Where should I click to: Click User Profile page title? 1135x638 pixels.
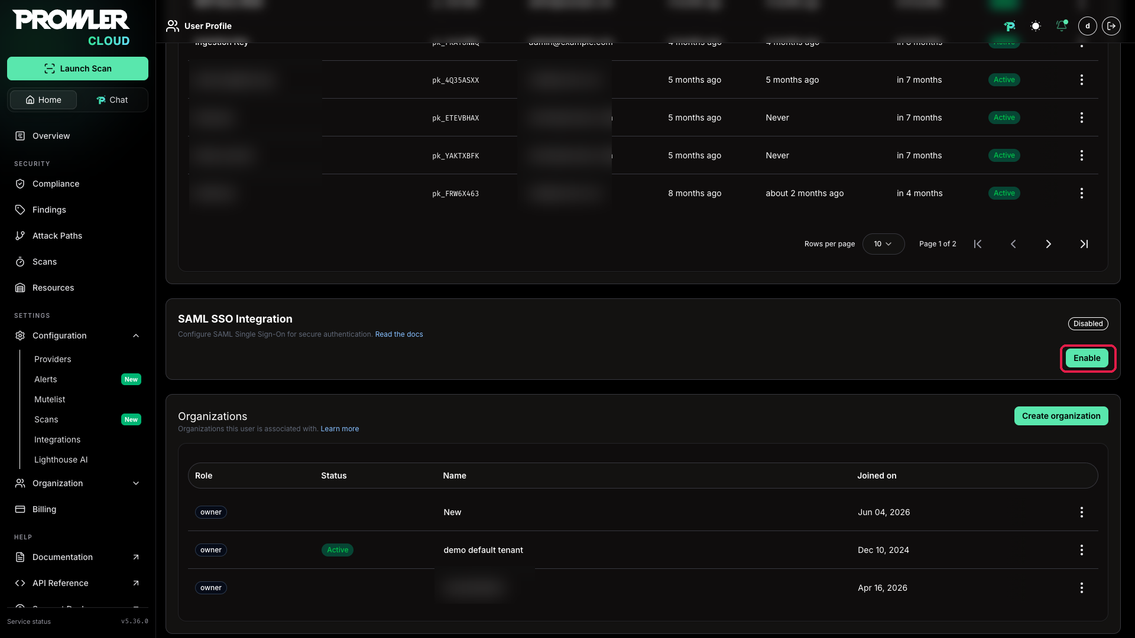click(x=208, y=26)
